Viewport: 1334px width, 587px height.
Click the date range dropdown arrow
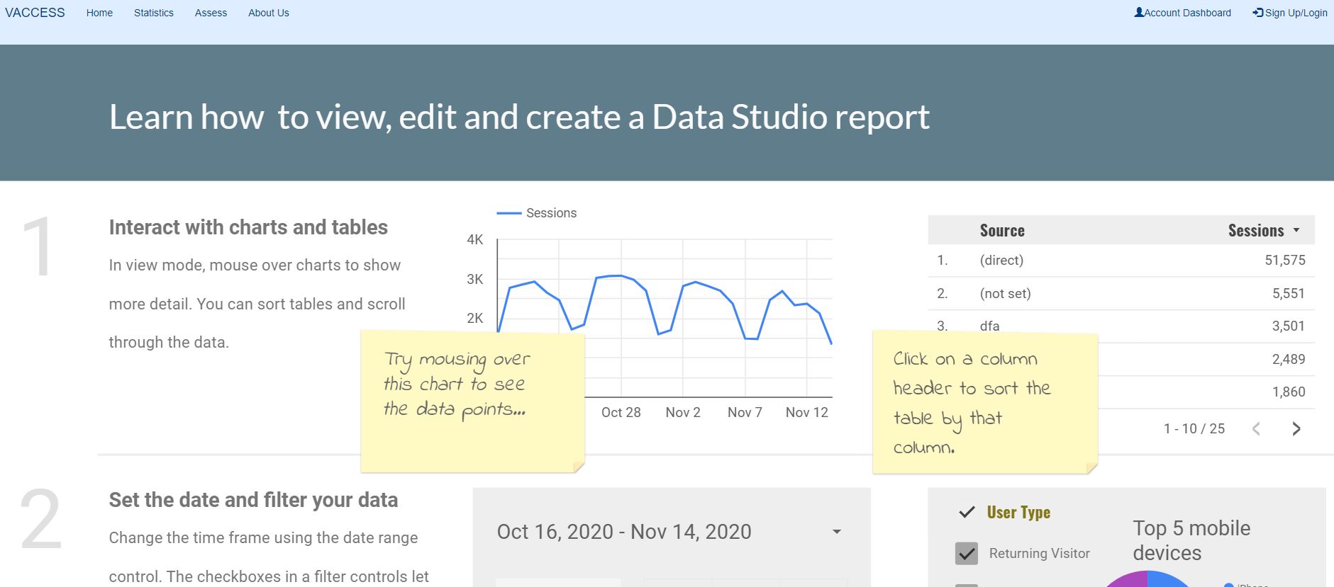[x=837, y=532]
